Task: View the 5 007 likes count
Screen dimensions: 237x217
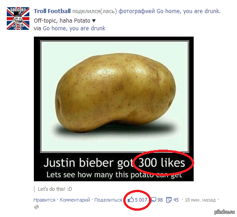Action: coord(141,200)
